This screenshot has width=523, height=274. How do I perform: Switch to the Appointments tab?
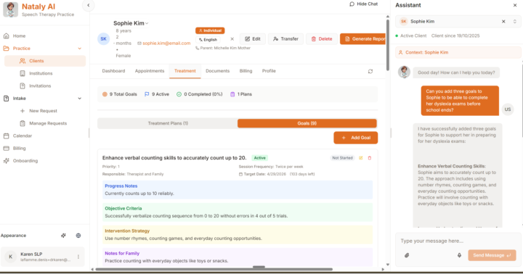(150, 71)
